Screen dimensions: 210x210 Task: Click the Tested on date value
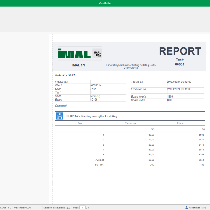(179, 82)
